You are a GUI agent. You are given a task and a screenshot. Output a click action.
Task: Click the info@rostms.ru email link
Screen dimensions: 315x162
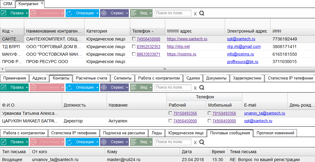coord(241,54)
